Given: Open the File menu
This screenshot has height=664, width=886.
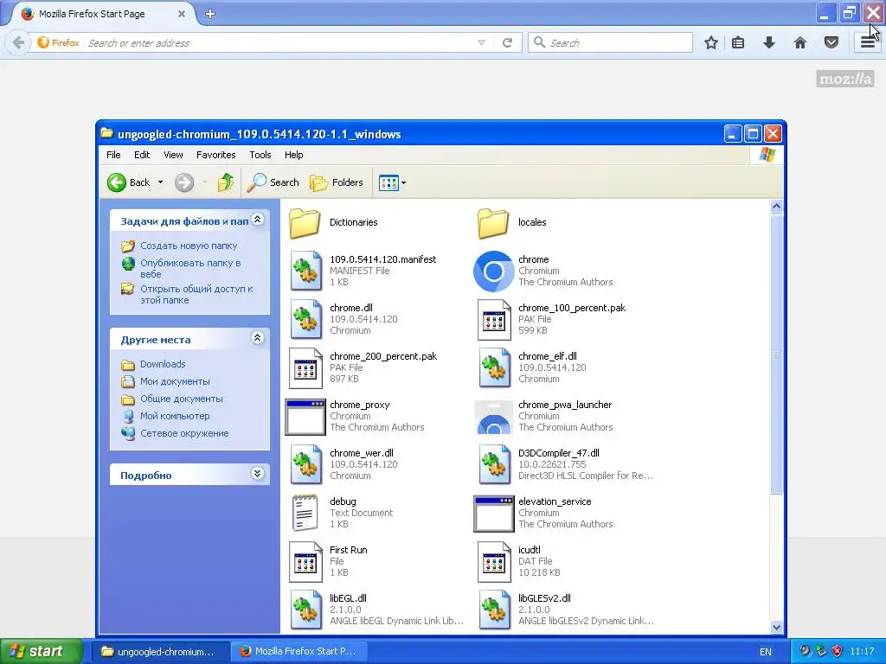Looking at the screenshot, I should click(x=113, y=155).
